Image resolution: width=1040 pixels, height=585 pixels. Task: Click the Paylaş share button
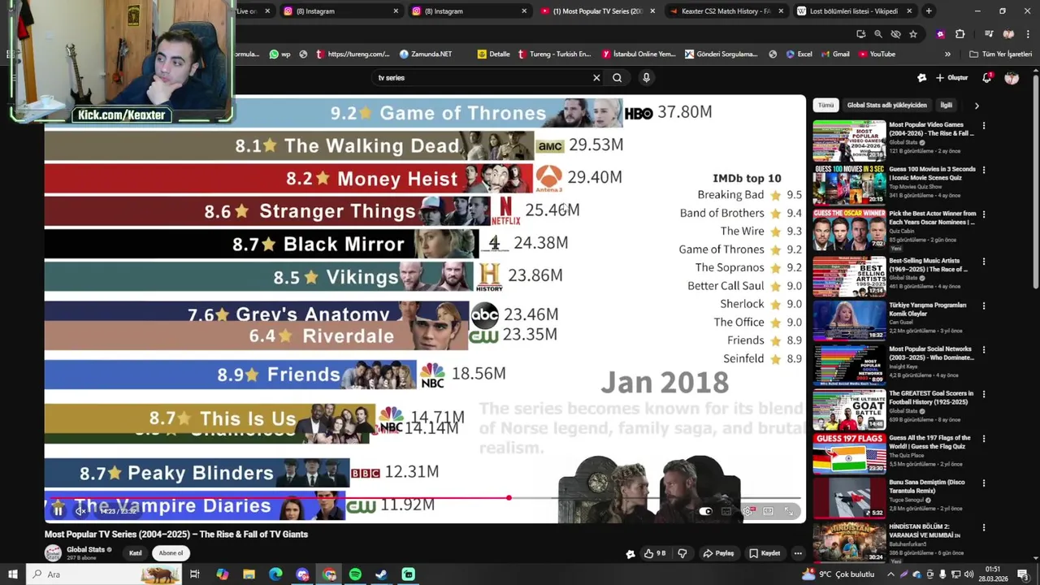[x=718, y=553]
